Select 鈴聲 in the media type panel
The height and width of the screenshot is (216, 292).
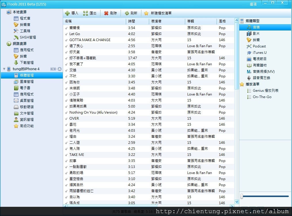click(253, 40)
